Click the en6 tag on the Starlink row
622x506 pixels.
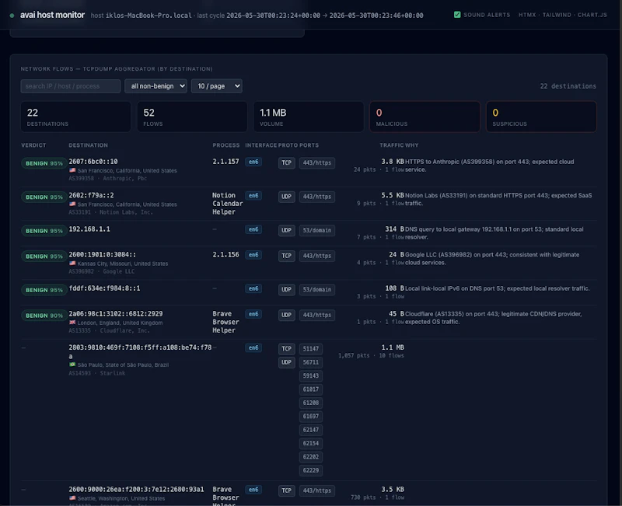pyautogui.click(x=253, y=347)
